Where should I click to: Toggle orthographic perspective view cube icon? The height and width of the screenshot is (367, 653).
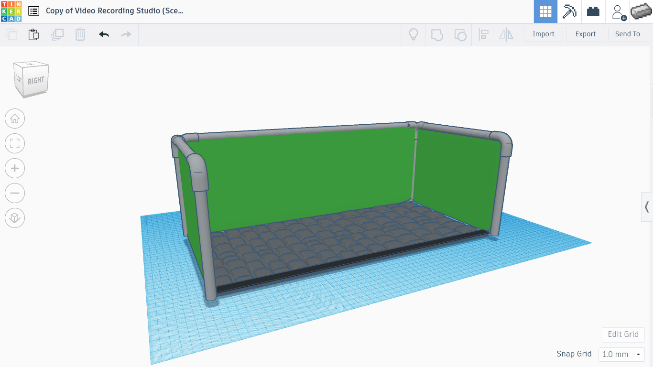[x=15, y=218]
